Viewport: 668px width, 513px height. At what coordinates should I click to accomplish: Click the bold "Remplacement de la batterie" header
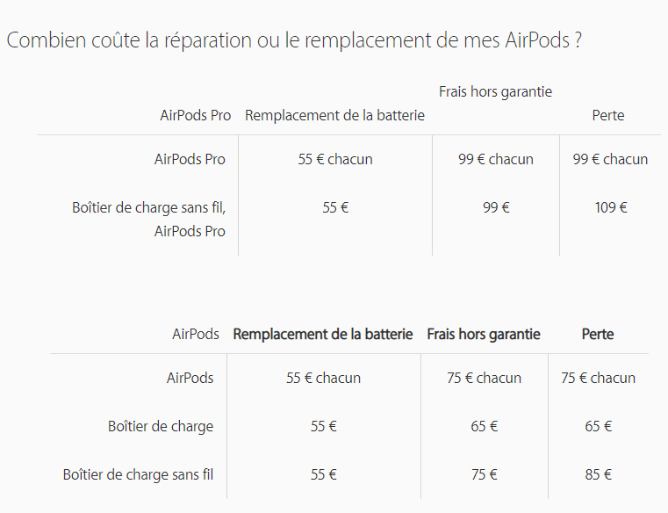point(322,334)
